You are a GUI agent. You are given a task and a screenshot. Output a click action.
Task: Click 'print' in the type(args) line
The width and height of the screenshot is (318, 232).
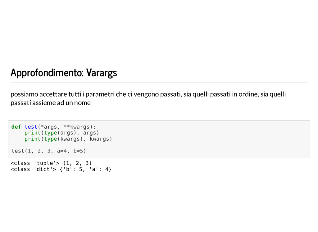pyautogui.click(x=32, y=133)
